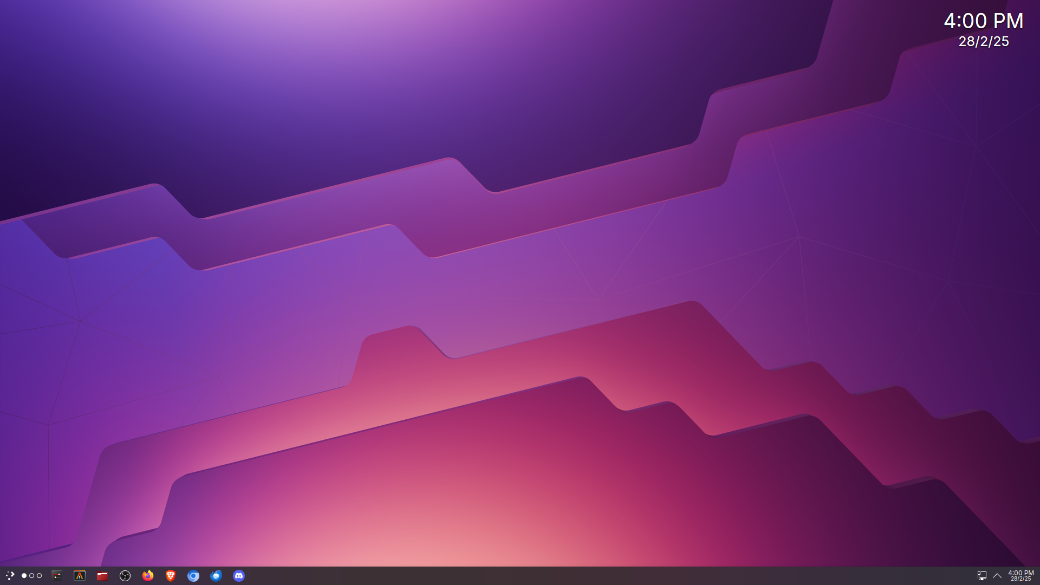Launch Thunderbird mail from the taskbar
The width and height of the screenshot is (1040, 585).
pos(216,576)
